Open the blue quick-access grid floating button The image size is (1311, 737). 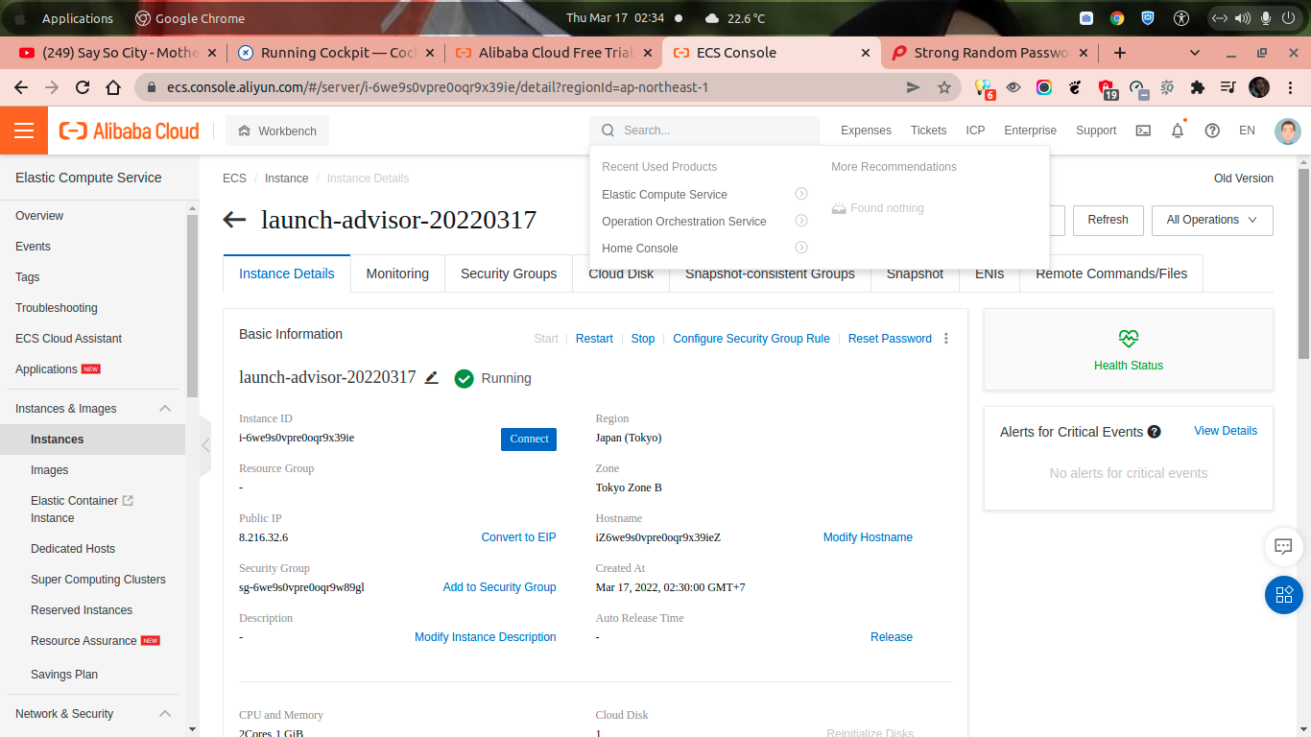point(1283,594)
